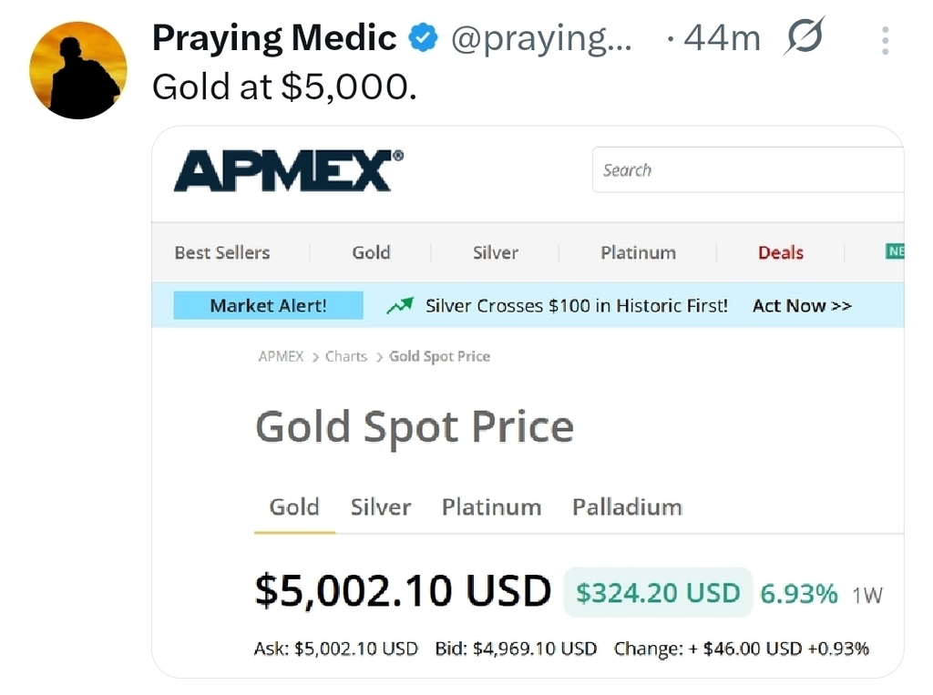
Task: Switch to the Silver price tab
Action: click(380, 506)
